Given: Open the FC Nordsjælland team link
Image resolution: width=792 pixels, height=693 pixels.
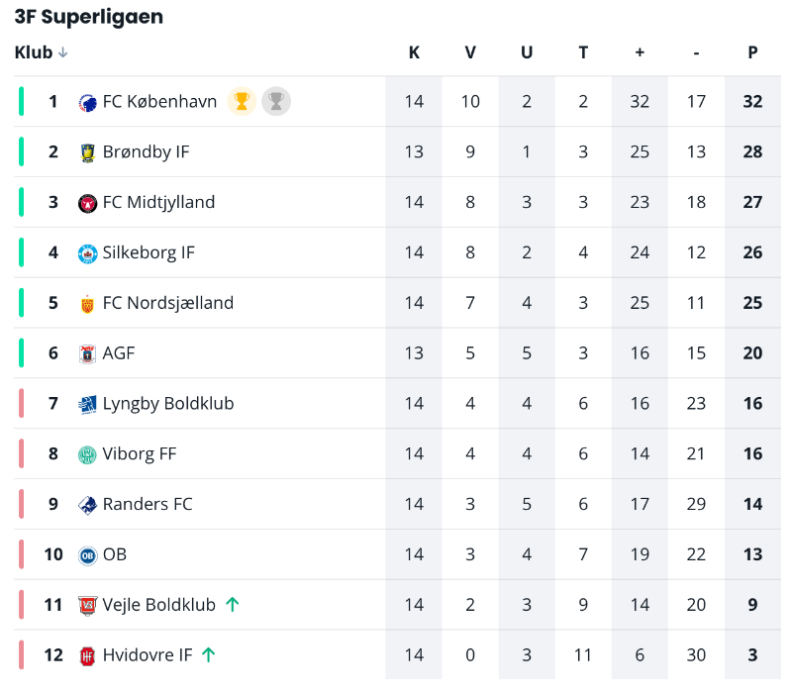Looking at the screenshot, I should tap(168, 303).
